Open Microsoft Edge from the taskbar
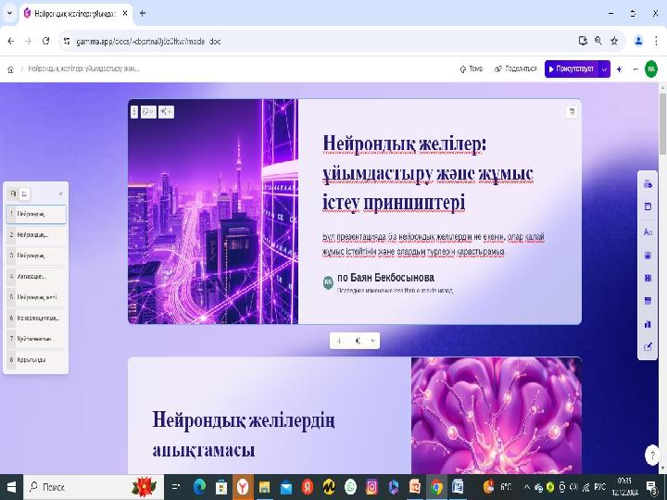 coord(199,487)
